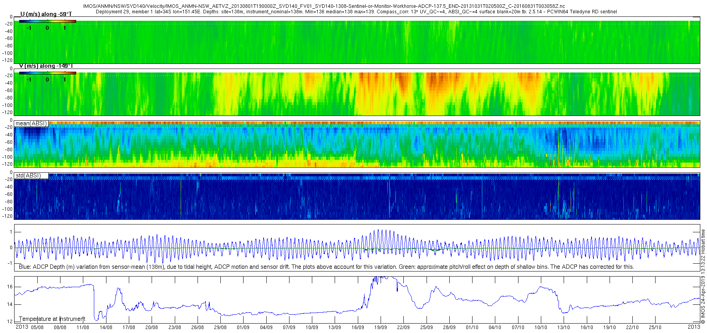
Task: Click the 13/10 date tick label
Action: [x=564, y=328]
